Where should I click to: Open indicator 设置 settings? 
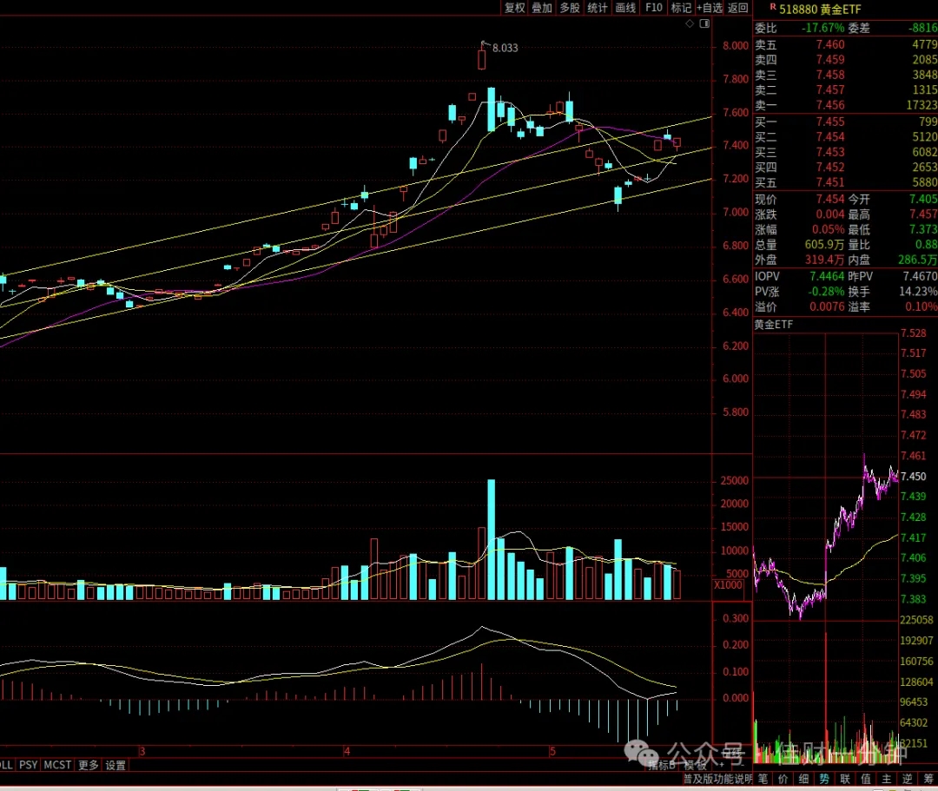(116, 765)
